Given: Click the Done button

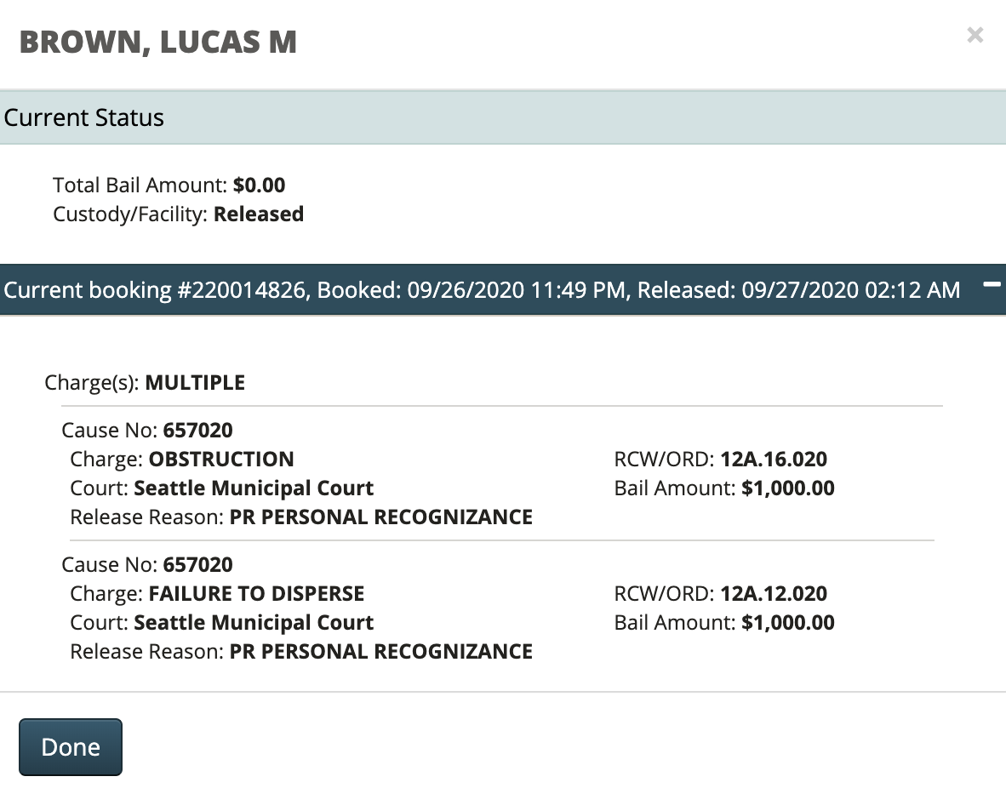Looking at the screenshot, I should click(x=71, y=747).
